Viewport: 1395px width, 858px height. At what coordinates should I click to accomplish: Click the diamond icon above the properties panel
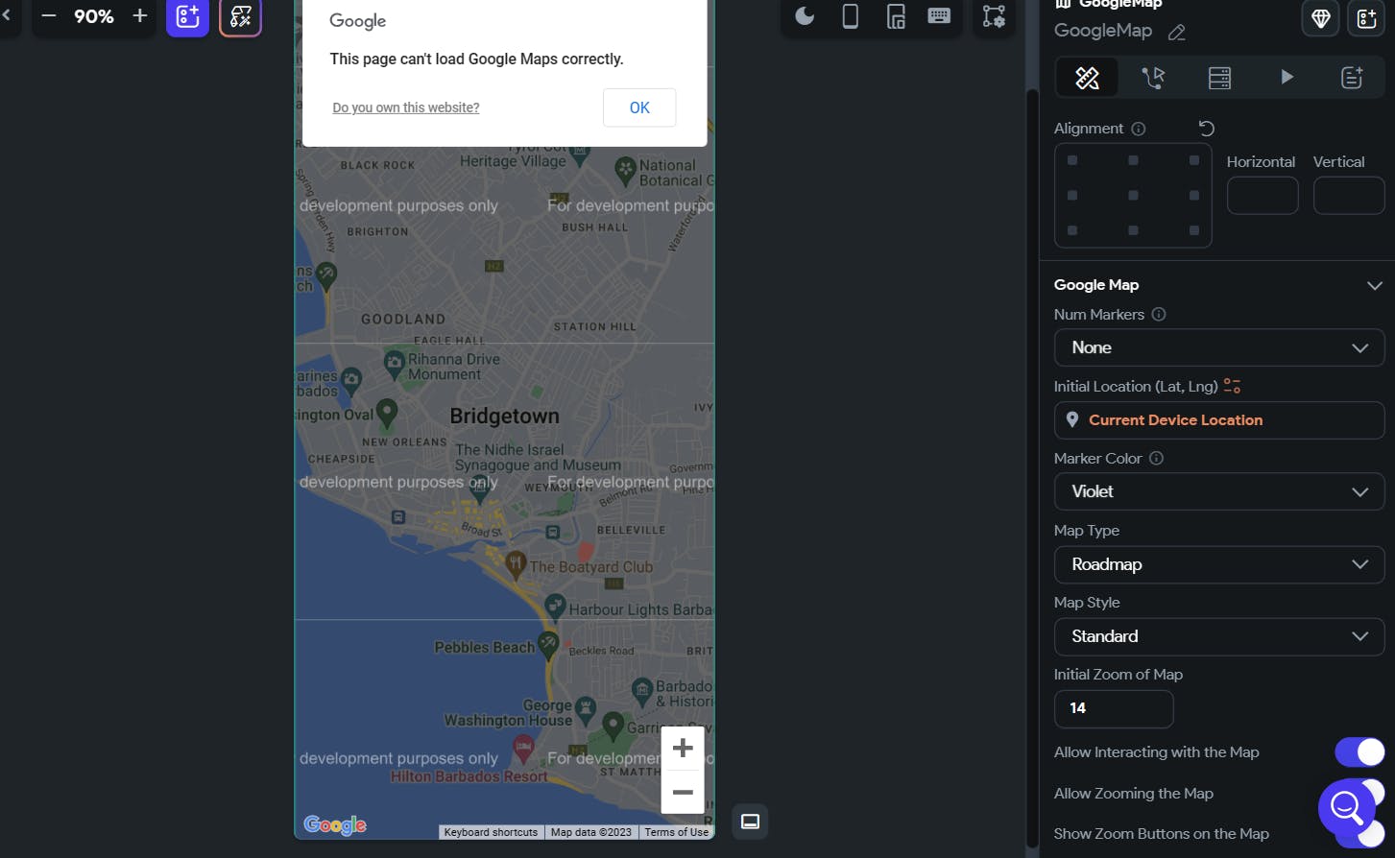[1321, 18]
